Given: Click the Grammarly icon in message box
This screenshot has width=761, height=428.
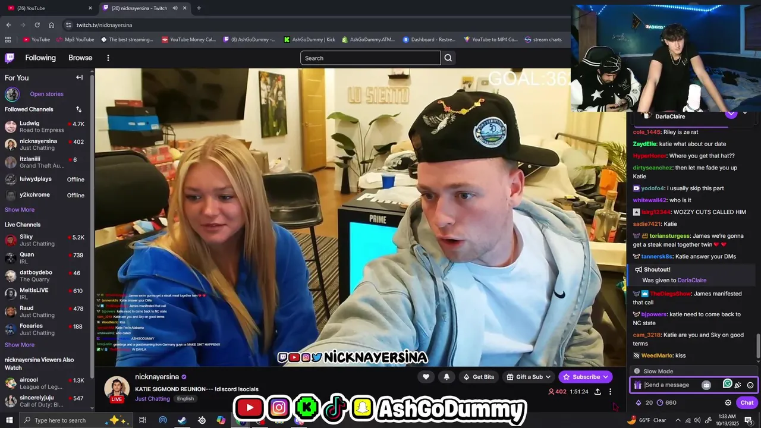Looking at the screenshot, I should 727,384.
